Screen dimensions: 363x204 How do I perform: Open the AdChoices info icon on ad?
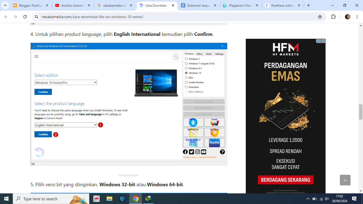point(318,41)
